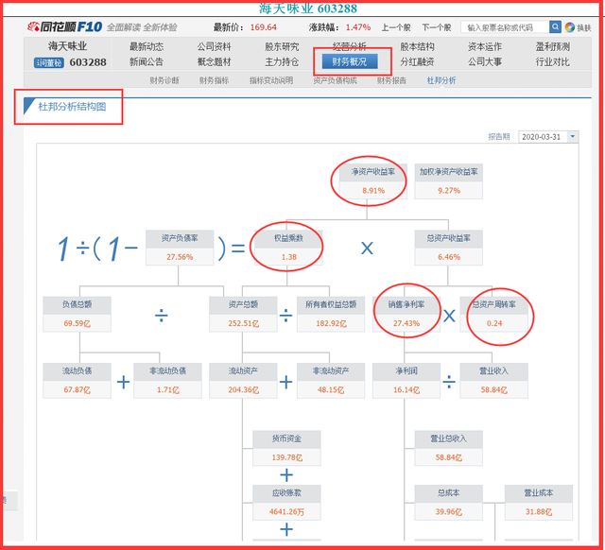This screenshot has width=605, height=550.
Task: Click the blue search magnifier icon
Action: [555, 27]
